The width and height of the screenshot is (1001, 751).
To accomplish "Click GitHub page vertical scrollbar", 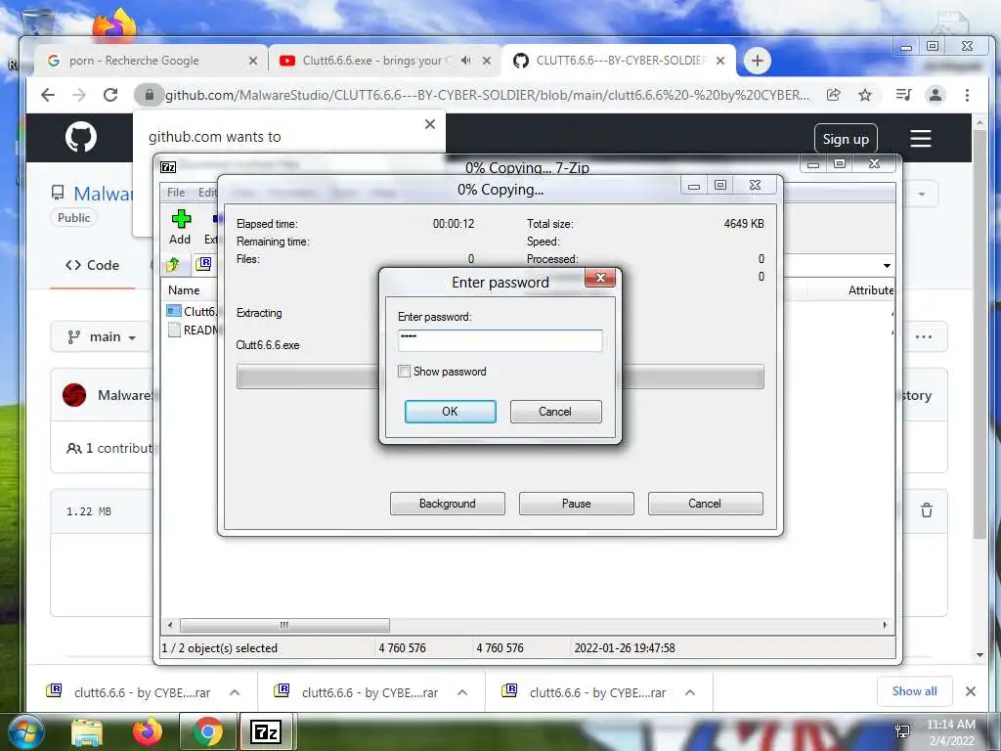I will (x=979, y=332).
